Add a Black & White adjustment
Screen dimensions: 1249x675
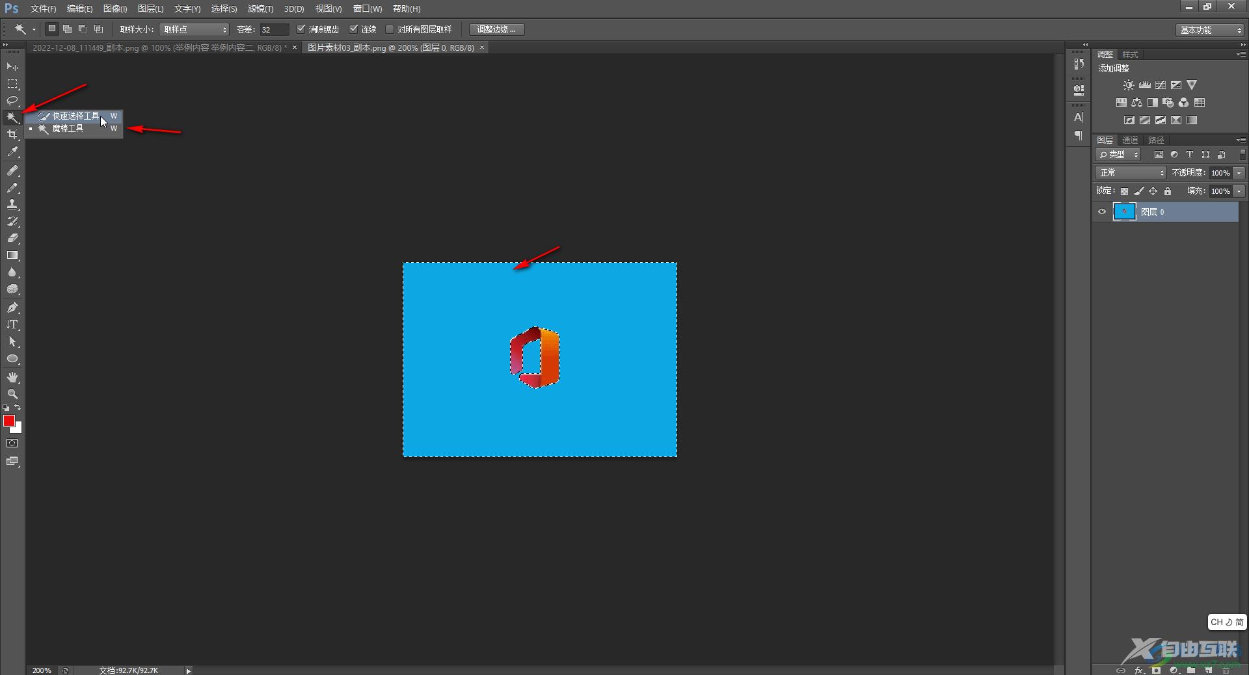[x=1153, y=103]
